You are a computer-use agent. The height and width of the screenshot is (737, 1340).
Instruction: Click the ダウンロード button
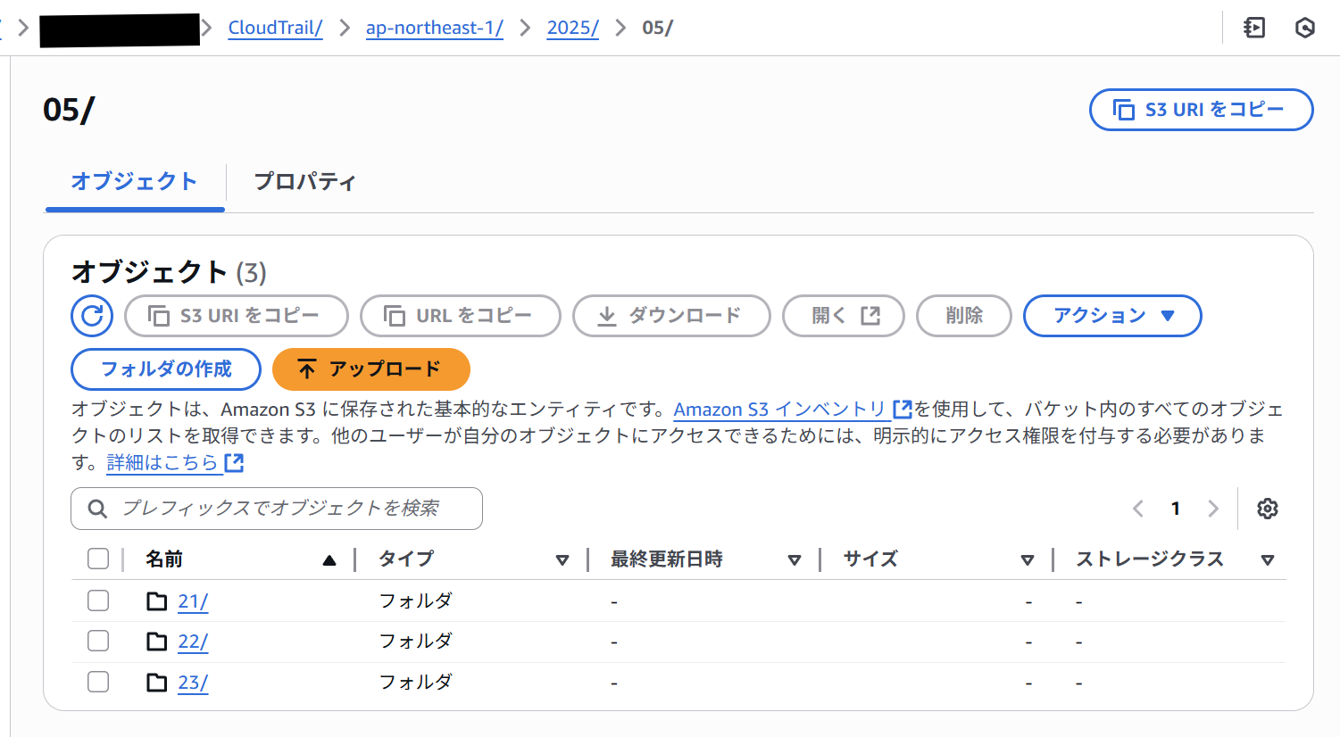pyautogui.click(x=671, y=316)
